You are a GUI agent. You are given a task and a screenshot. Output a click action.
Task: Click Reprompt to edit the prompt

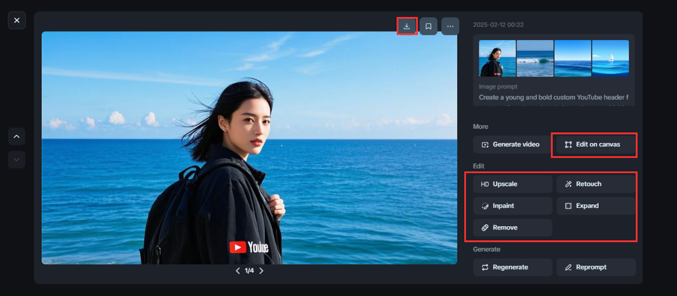click(596, 267)
